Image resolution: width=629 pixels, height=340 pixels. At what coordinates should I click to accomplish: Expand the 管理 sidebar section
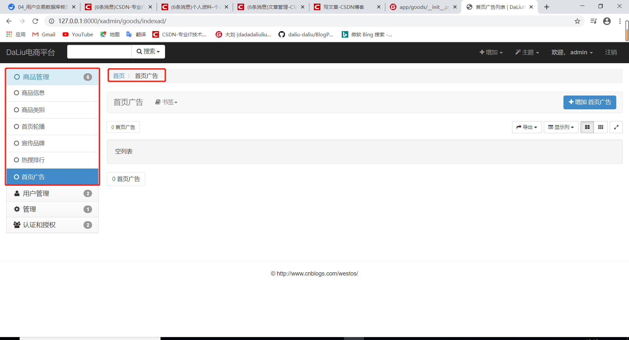(52, 209)
